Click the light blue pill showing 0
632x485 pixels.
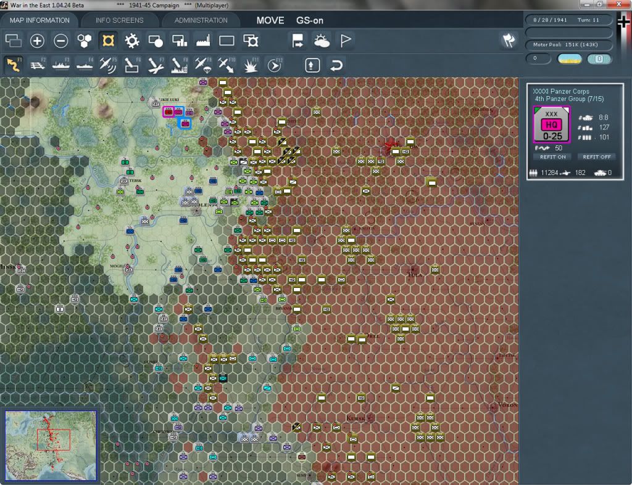point(599,59)
